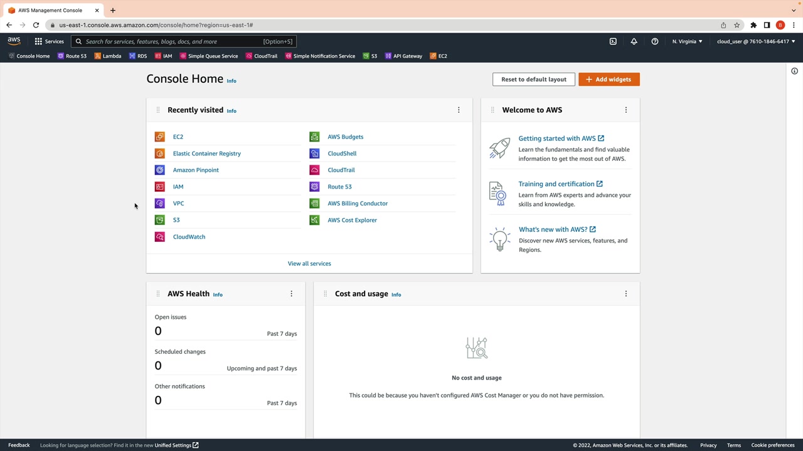Open the Getting started with AWS link
Image resolution: width=803 pixels, height=451 pixels.
pos(561,138)
